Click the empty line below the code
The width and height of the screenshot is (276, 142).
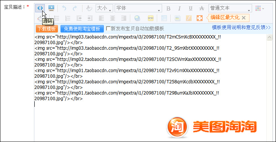(151, 104)
